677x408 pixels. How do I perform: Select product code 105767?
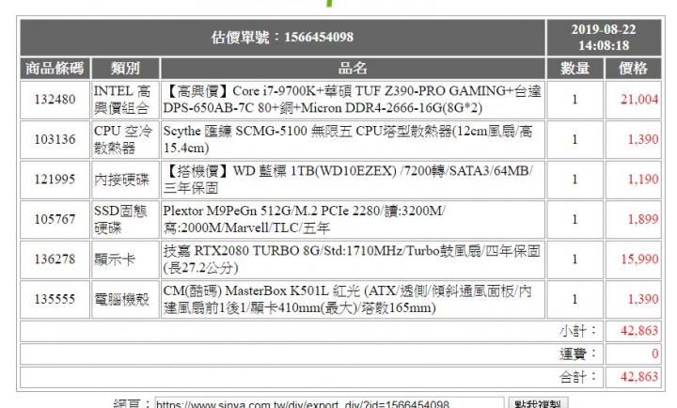click(x=55, y=219)
